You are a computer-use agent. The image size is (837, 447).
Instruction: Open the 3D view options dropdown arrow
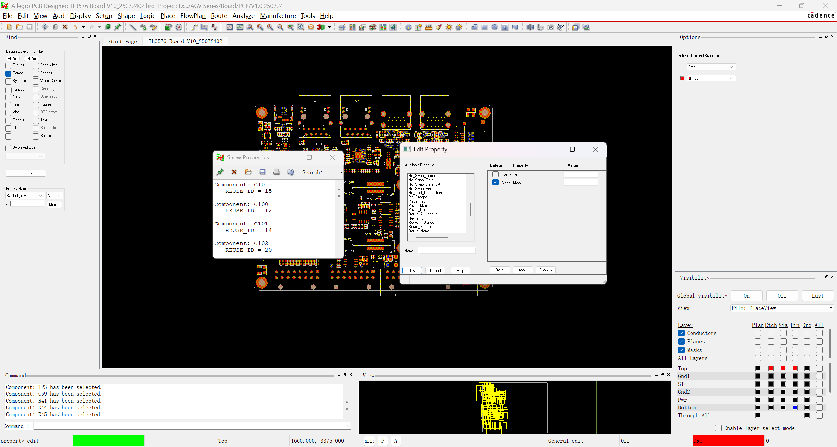(x=329, y=27)
